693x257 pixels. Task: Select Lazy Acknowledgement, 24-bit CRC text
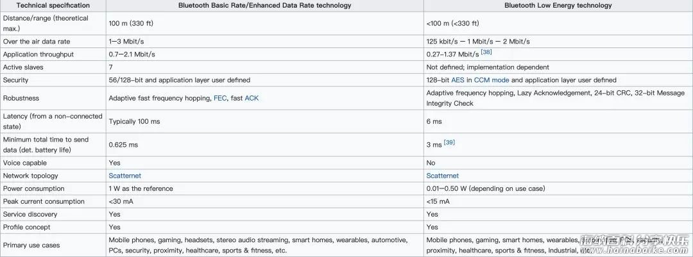pyautogui.click(x=574, y=93)
